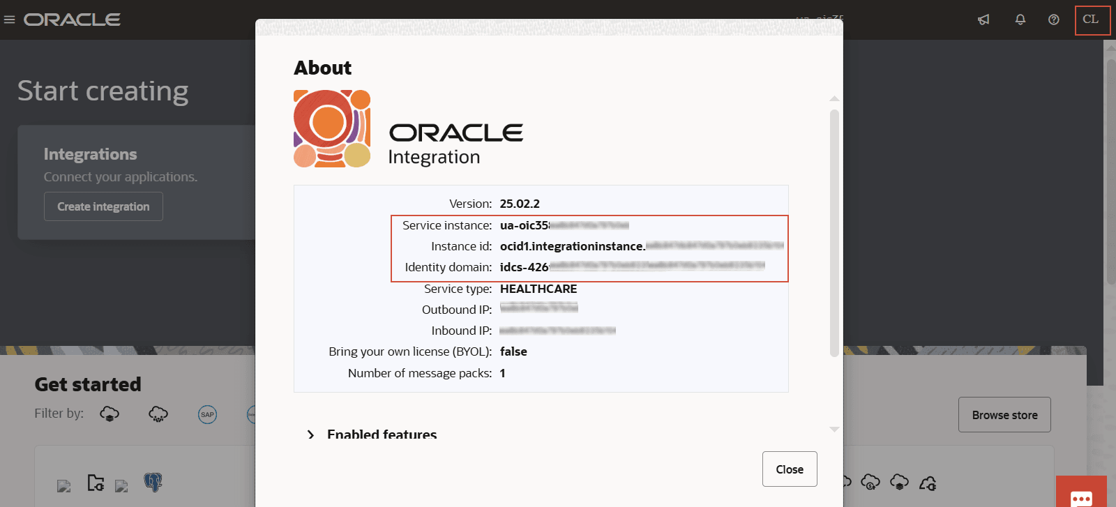Image resolution: width=1116 pixels, height=507 pixels.
Task: Click the stacked-layers cloud icon in the right card
Action: pyautogui.click(x=900, y=482)
